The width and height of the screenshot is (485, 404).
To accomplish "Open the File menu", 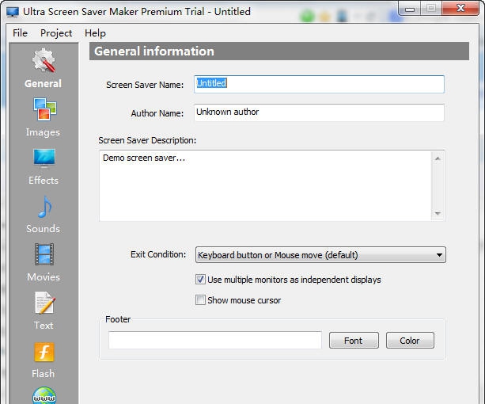I will (x=20, y=32).
